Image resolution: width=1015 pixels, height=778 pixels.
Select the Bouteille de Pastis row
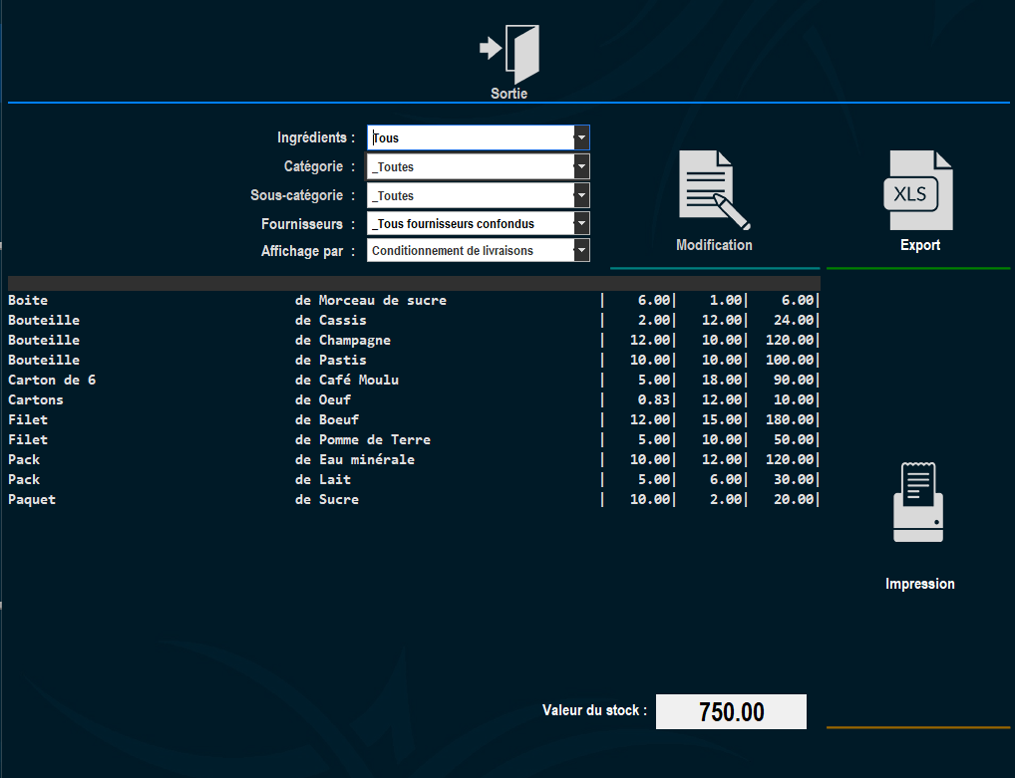click(415, 361)
